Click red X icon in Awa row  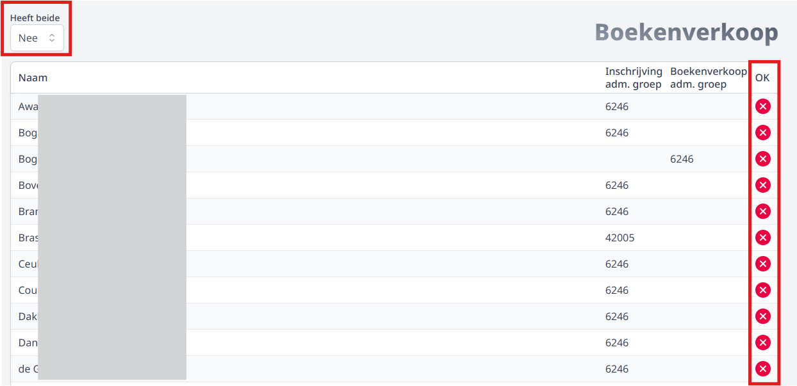tap(762, 106)
